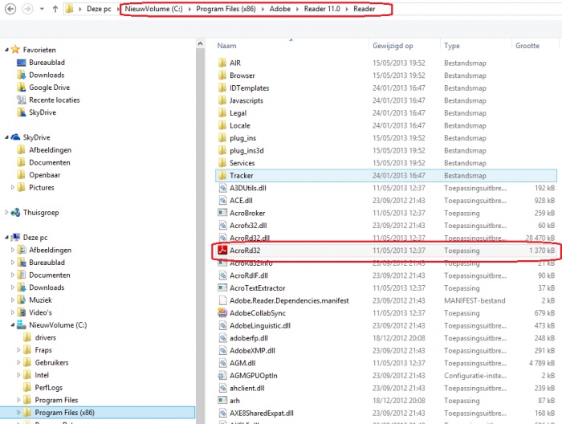Expand the Thuisgroep node
This screenshot has width=562, height=424.
click(x=6, y=212)
